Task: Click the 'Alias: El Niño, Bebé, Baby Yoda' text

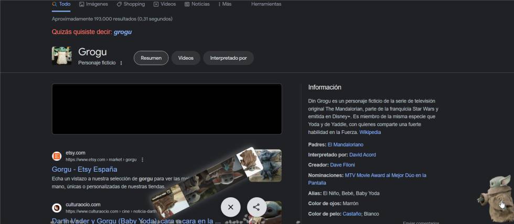Action: 344,193
